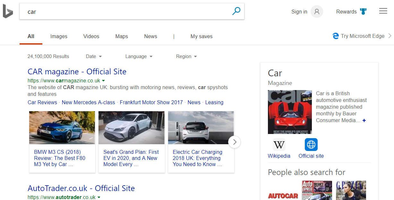Click the blue BMW M3 CS thumbnail
The height and width of the screenshot is (200, 394).
click(x=62, y=128)
